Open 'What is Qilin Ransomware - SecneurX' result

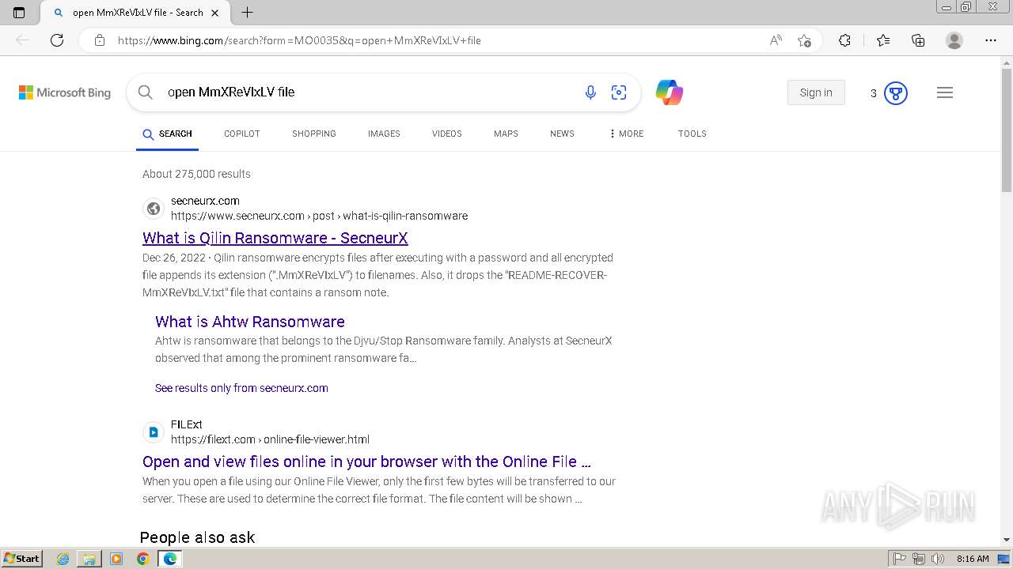pyautogui.click(x=275, y=238)
